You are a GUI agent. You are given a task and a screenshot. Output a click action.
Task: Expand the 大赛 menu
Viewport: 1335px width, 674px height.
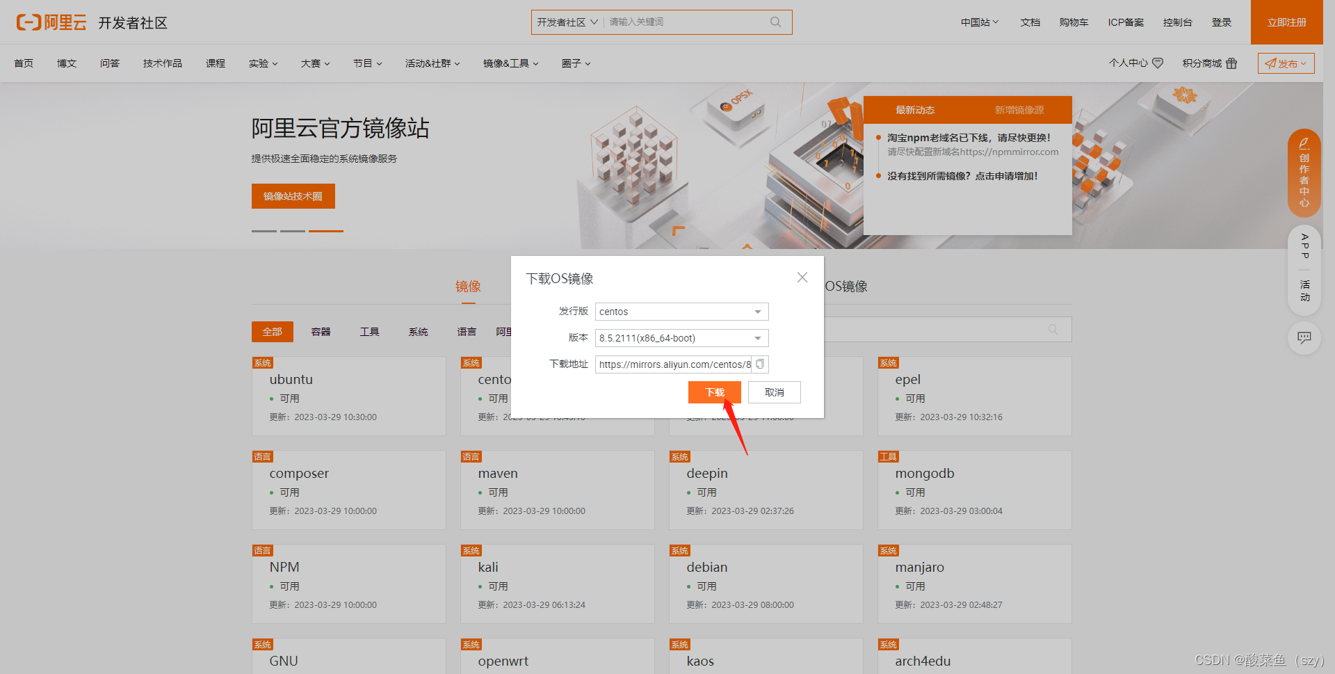click(315, 63)
